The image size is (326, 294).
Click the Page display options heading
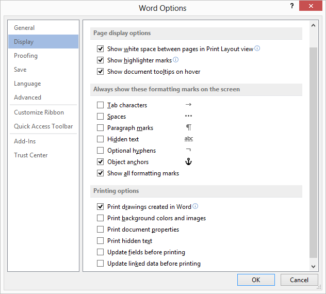pyautogui.click(x=122, y=33)
